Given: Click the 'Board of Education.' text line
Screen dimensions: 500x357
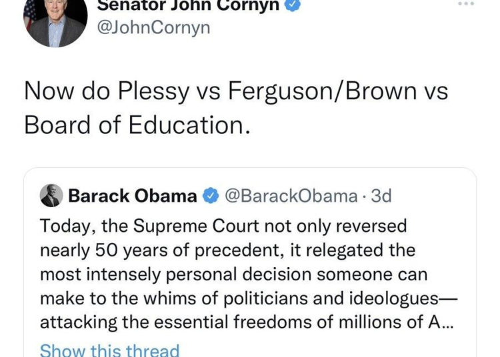Looking at the screenshot, I should 137,125.
